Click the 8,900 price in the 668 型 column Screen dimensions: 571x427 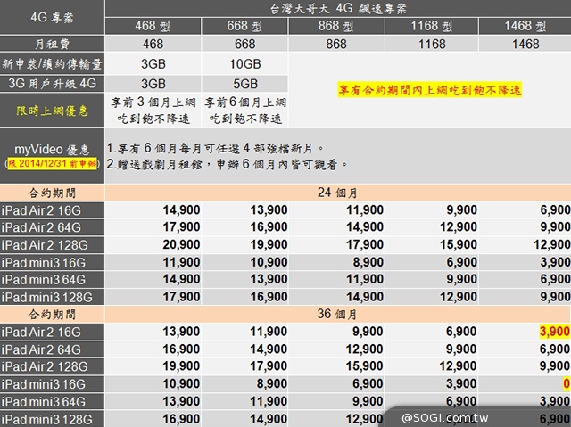pos(271,383)
